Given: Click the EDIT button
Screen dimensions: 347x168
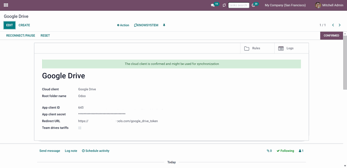Looking at the screenshot, I should [10, 25].
